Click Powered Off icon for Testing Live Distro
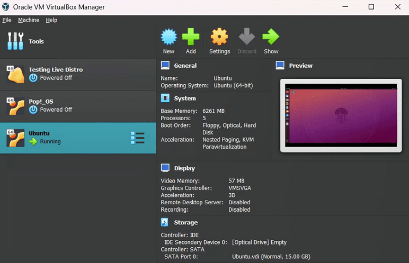The image size is (409, 263). coord(33,78)
